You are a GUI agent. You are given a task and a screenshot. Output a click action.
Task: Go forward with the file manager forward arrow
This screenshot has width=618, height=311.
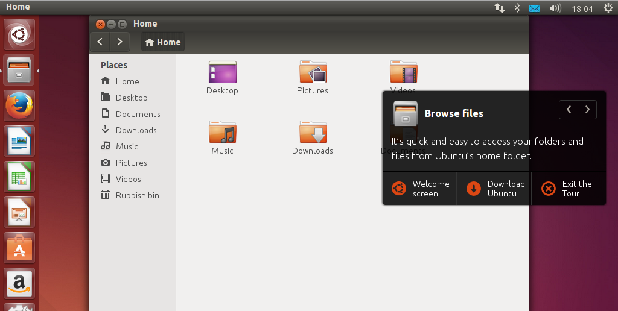[x=120, y=42]
